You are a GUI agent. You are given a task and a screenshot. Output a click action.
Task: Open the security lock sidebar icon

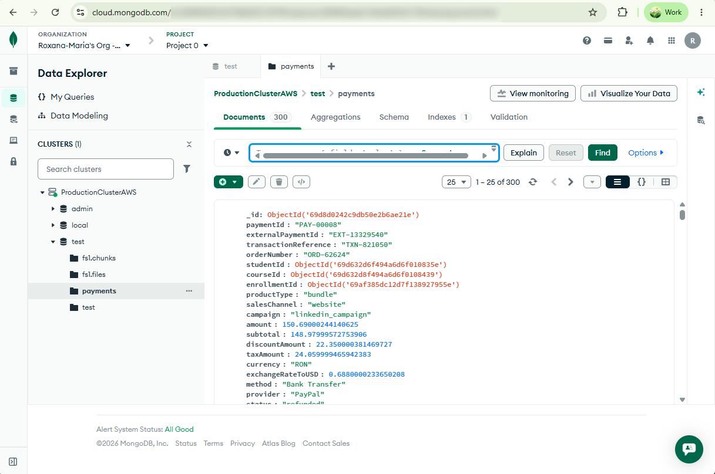pos(14,161)
